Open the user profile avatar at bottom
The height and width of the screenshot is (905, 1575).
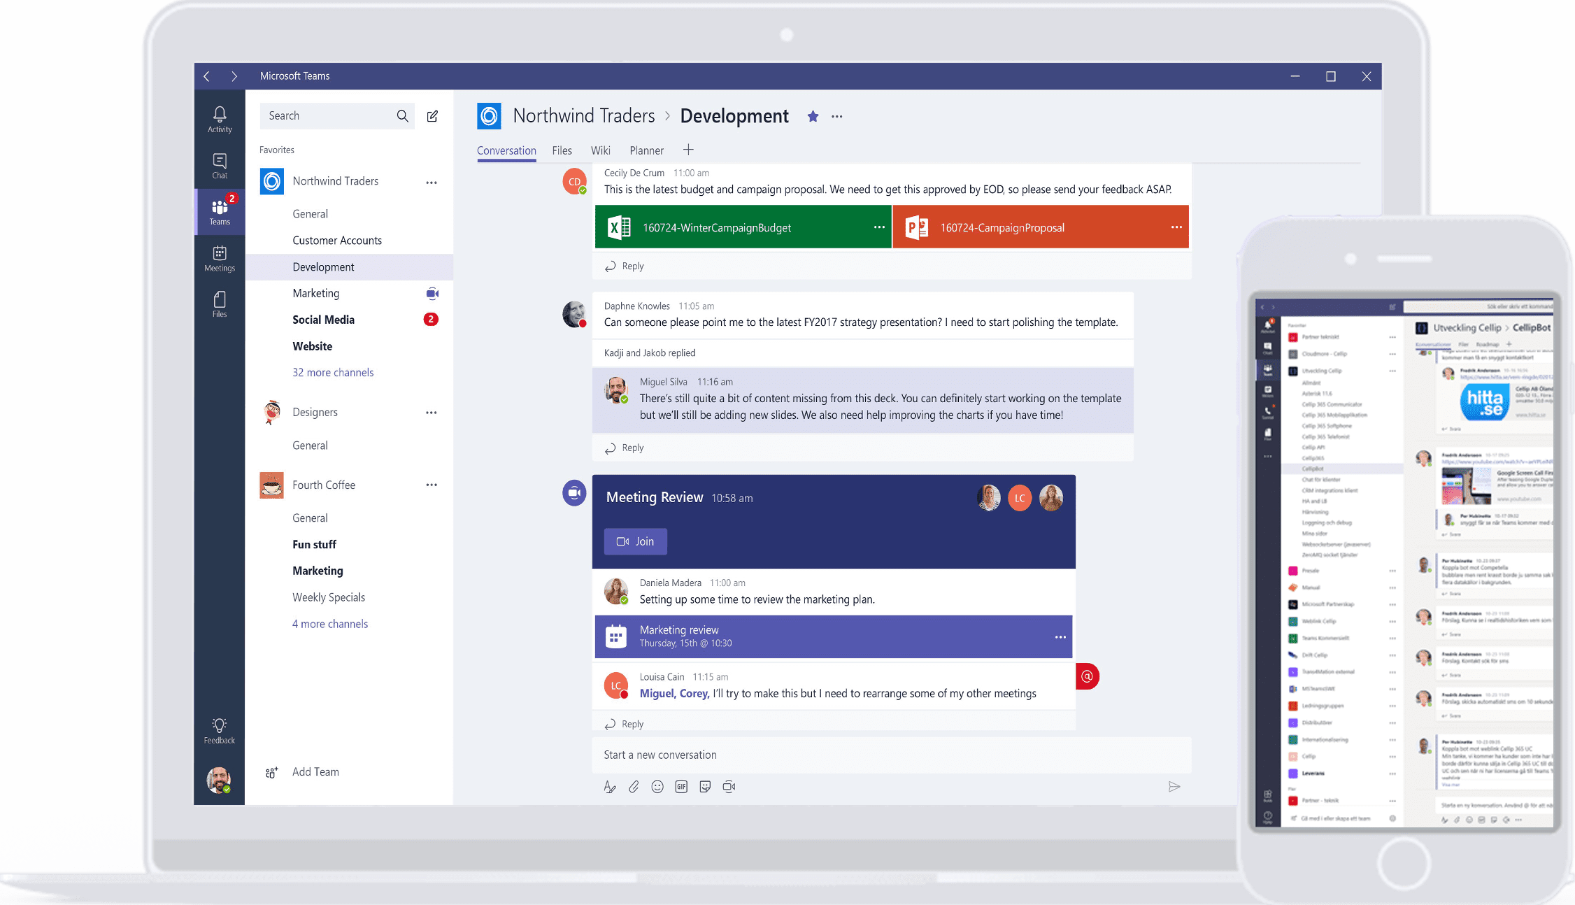219,779
